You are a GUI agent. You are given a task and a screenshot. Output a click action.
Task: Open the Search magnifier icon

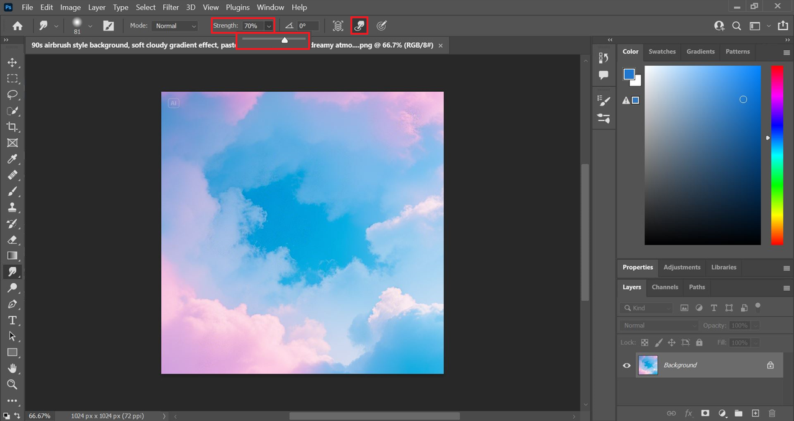click(736, 26)
